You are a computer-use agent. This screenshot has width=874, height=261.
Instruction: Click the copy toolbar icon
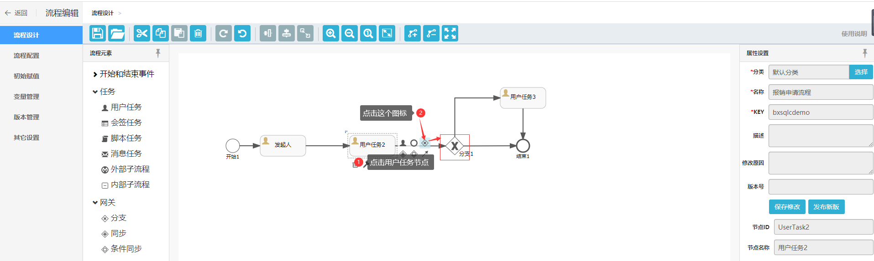click(161, 33)
